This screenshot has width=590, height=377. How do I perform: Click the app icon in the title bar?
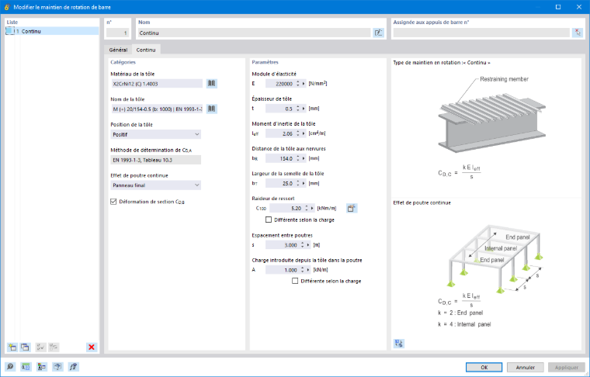click(x=6, y=7)
